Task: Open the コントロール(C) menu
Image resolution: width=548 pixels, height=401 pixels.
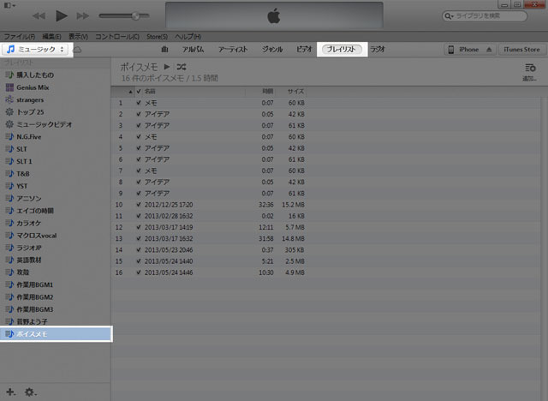Action: (x=117, y=36)
